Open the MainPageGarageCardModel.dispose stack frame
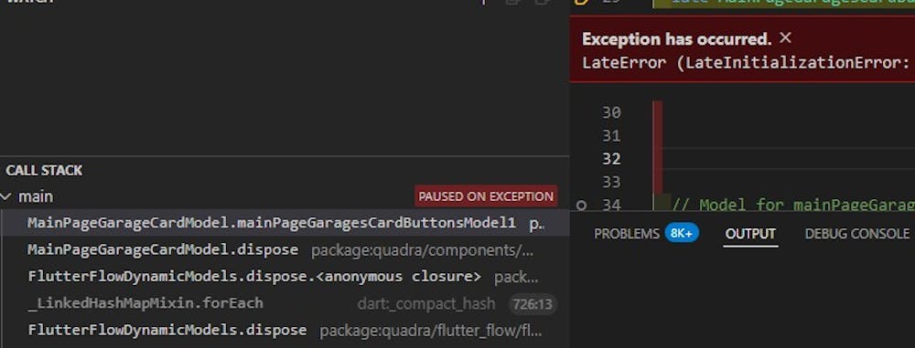915x348 pixels. [x=285, y=250]
